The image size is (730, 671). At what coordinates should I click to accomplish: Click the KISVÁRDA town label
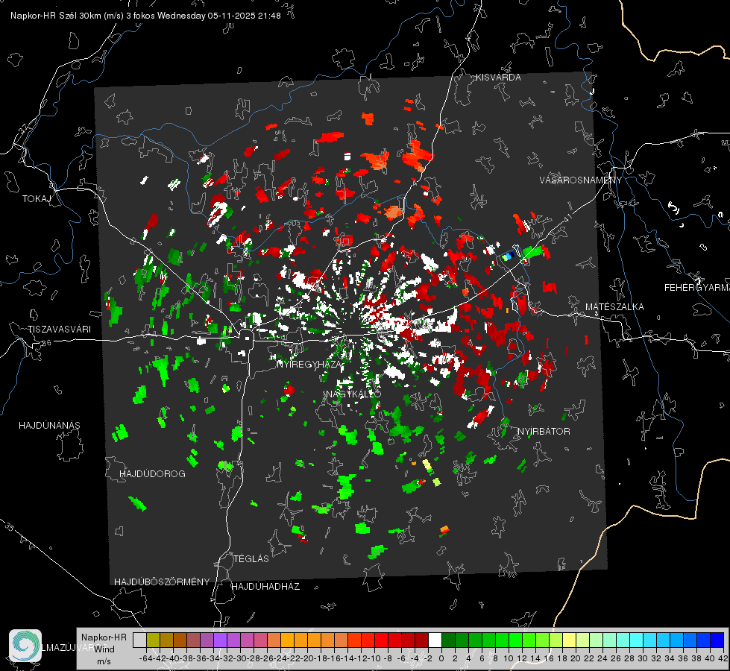pyautogui.click(x=498, y=78)
